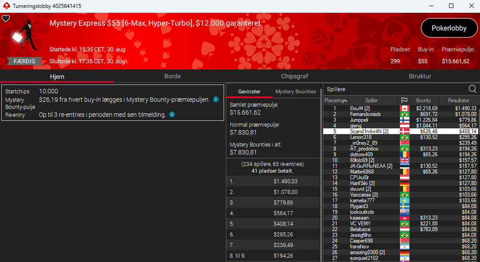Select player ĐouM [2] row
Viewport: 480px width, 262px height.
tap(401, 108)
